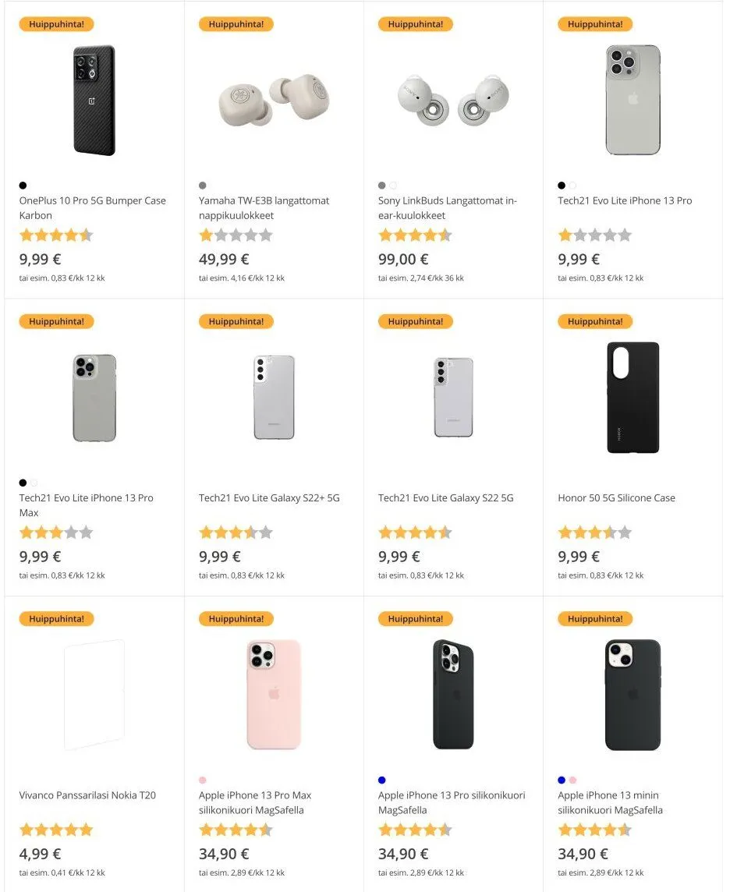Click the Yamaha TW-E3B earbuds product photo
This screenshot has width=737, height=892.
pos(274,100)
